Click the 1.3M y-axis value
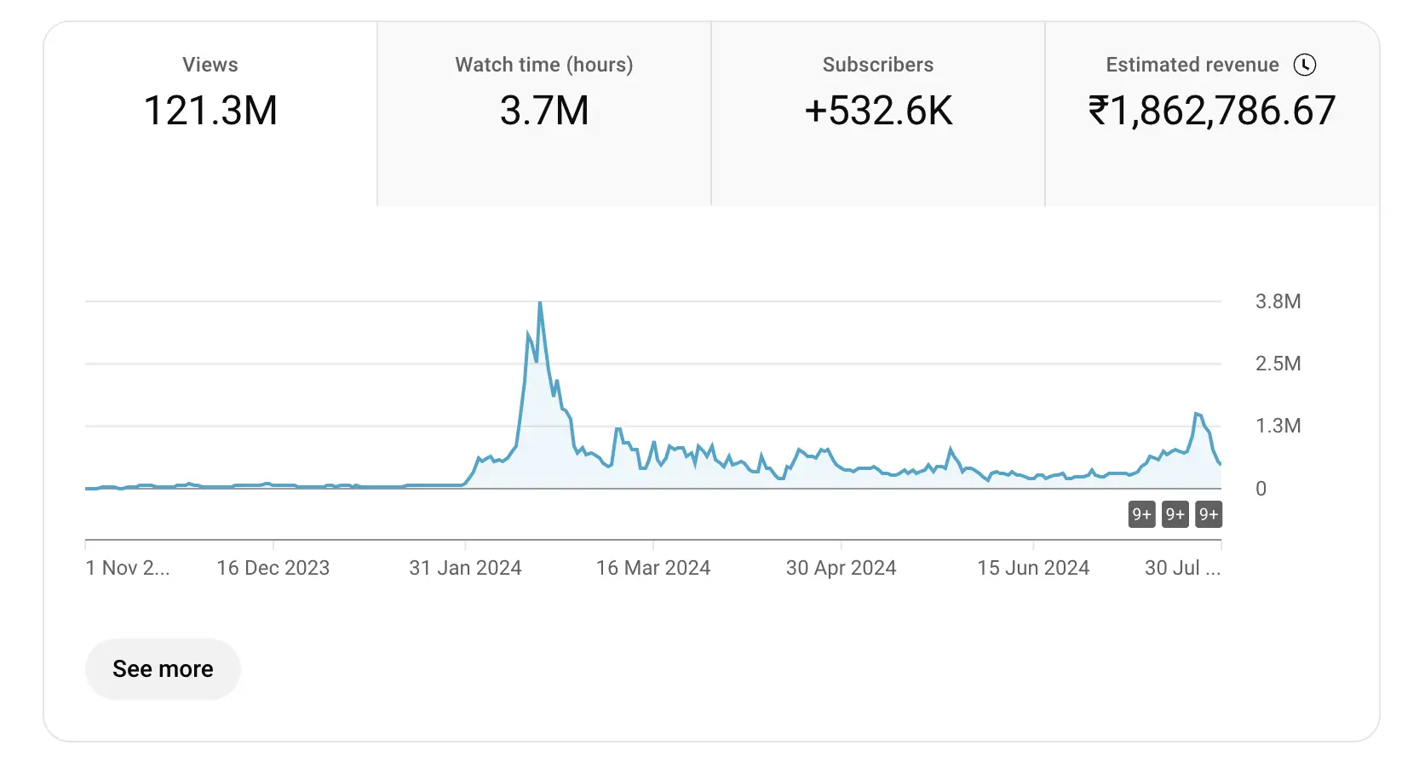 click(1278, 426)
